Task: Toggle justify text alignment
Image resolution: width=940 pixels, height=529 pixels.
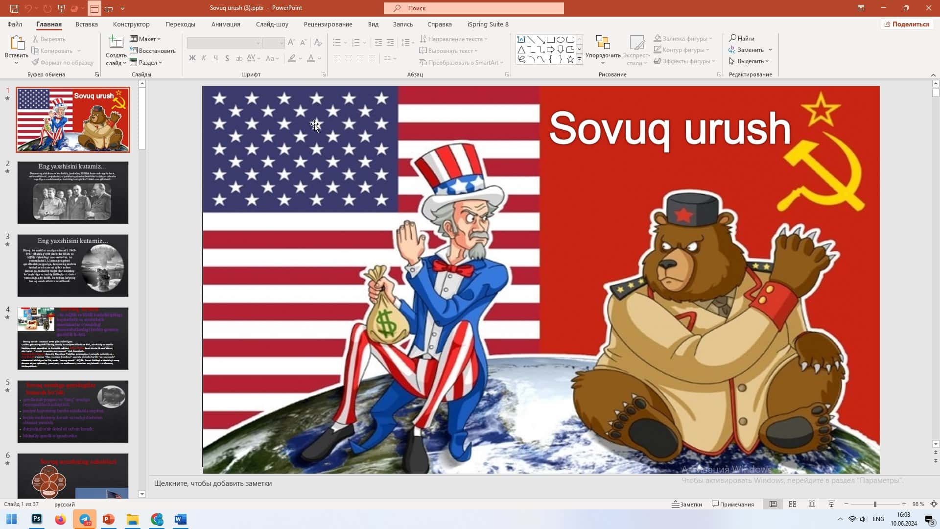Action: [x=372, y=58]
